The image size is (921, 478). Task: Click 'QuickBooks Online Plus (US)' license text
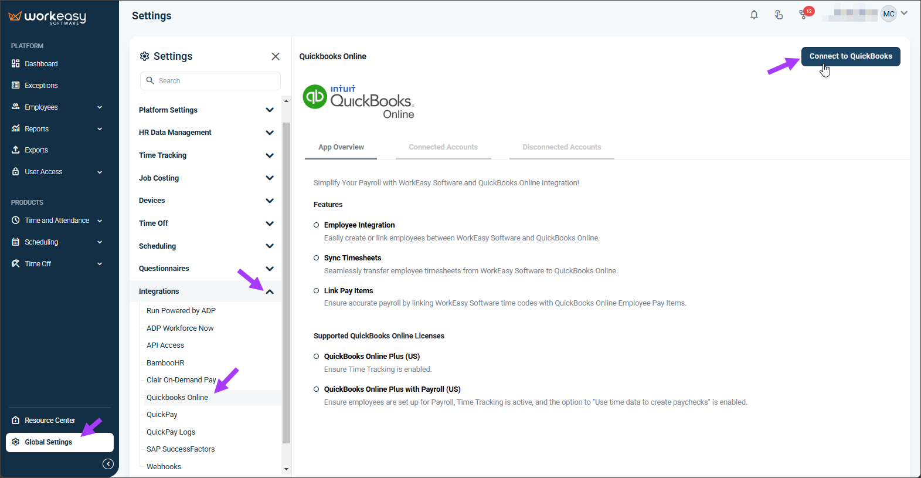pos(372,357)
